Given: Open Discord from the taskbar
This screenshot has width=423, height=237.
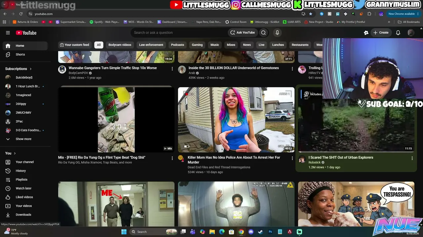Looking at the screenshot, I should pyautogui.click(x=251, y=232).
